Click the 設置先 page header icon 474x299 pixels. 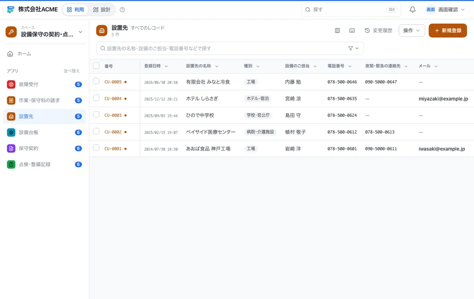[102, 31]
